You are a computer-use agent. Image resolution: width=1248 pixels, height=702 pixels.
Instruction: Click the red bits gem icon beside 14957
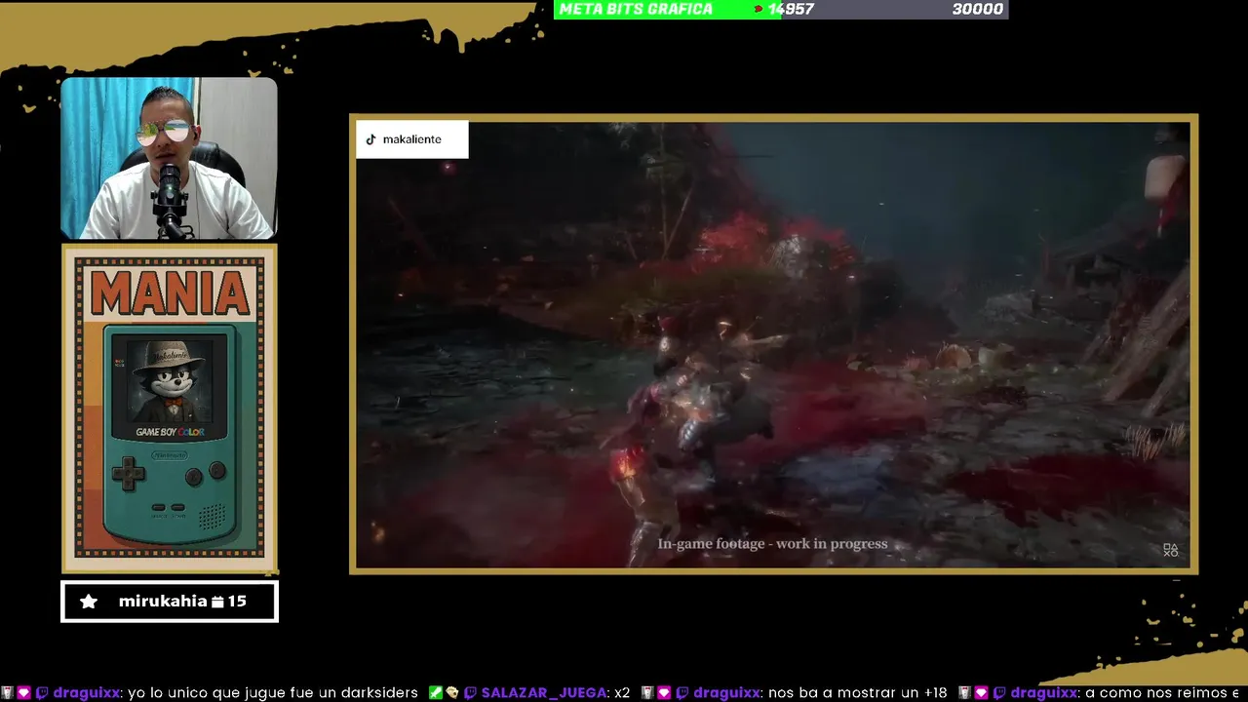tap(760, 9)
